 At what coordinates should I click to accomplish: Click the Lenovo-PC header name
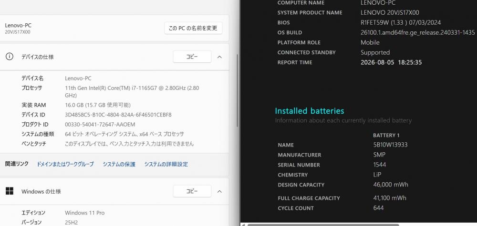coord(18,26)
